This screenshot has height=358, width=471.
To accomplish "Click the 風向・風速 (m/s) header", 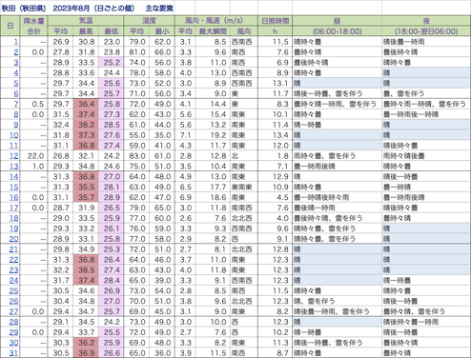I will [215, 21].
